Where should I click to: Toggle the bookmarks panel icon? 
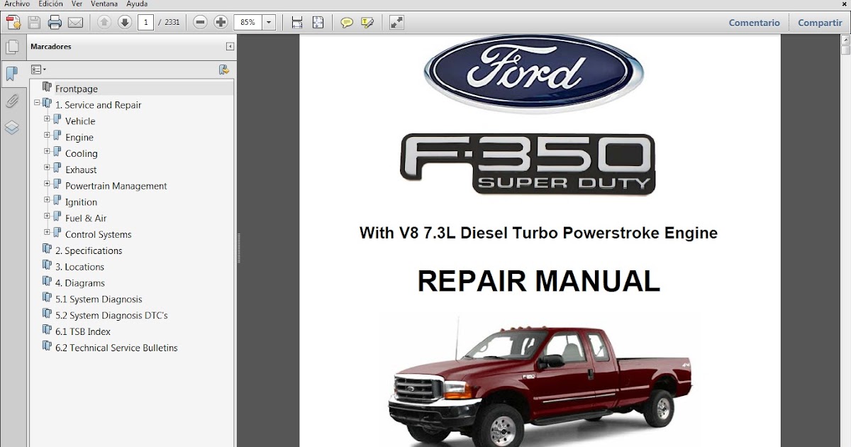tap(12, 74)
